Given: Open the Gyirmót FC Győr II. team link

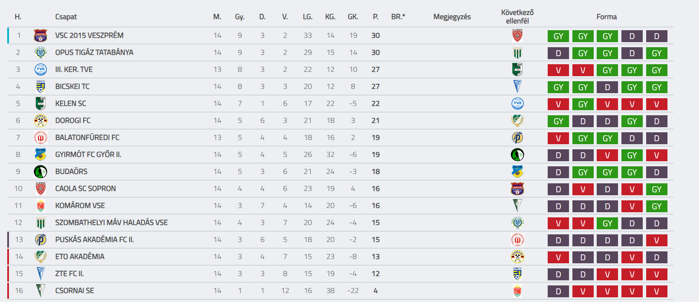Looking at the screenshot, I should (x=88, y=155).
